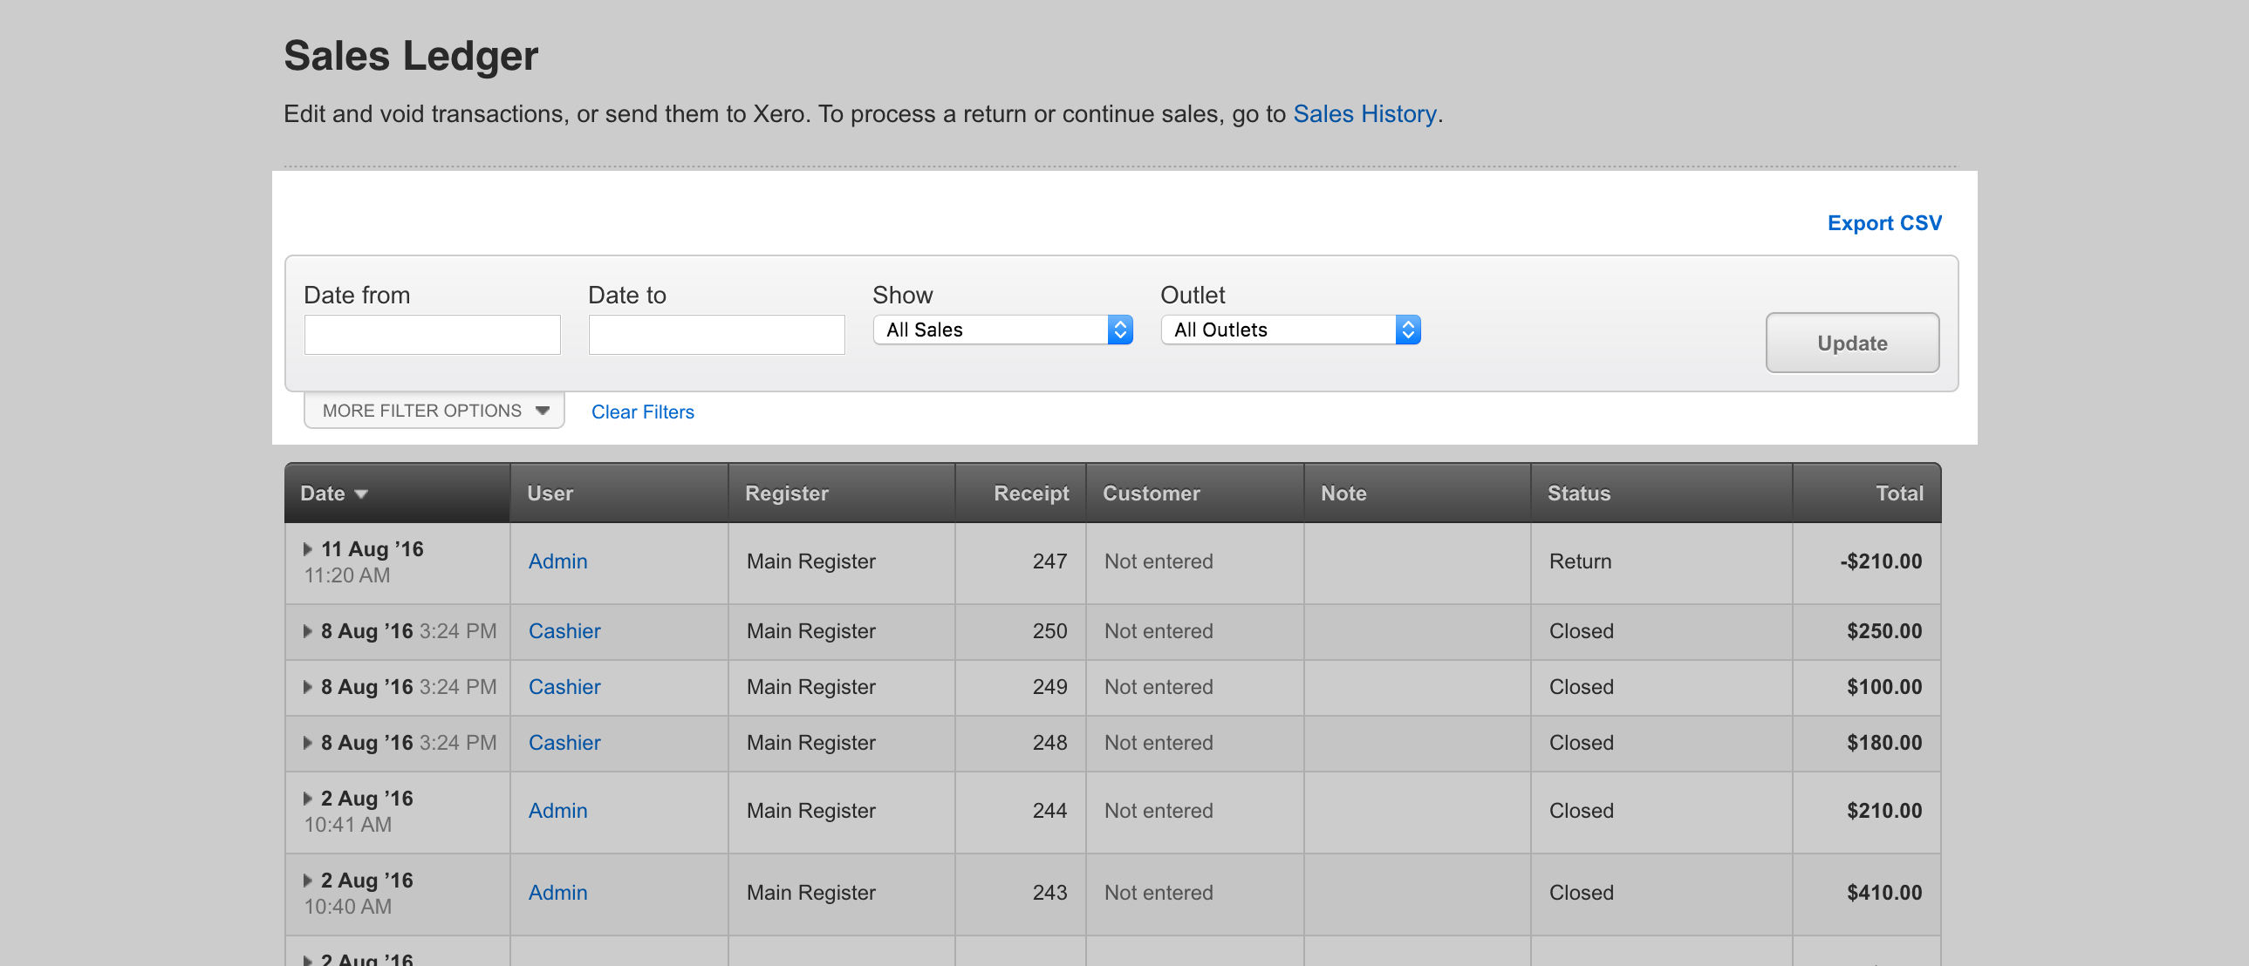
Task: Expand the receipt 247 row triangle
Action: tap(307, 549)
